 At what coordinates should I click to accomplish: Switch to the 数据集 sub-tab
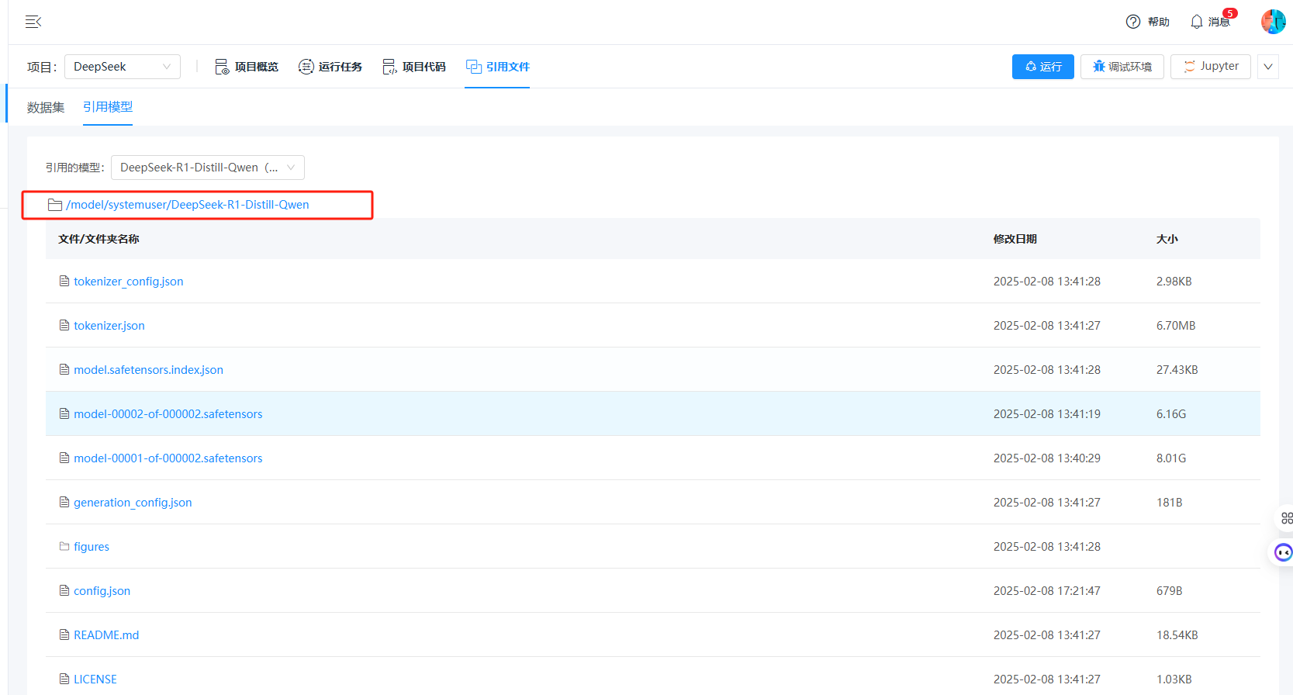click(46, 107)
